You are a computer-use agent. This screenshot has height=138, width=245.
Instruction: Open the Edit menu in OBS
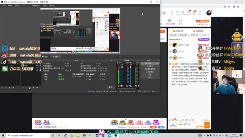point(10,6)
